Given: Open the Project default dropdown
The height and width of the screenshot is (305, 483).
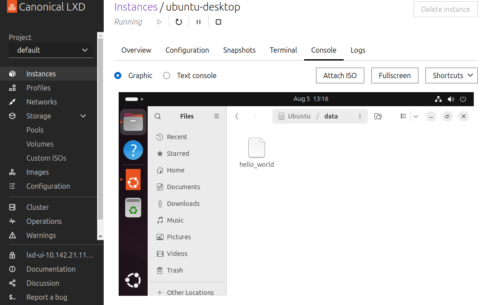Looking at the screenshot, I should click(51, 50).
